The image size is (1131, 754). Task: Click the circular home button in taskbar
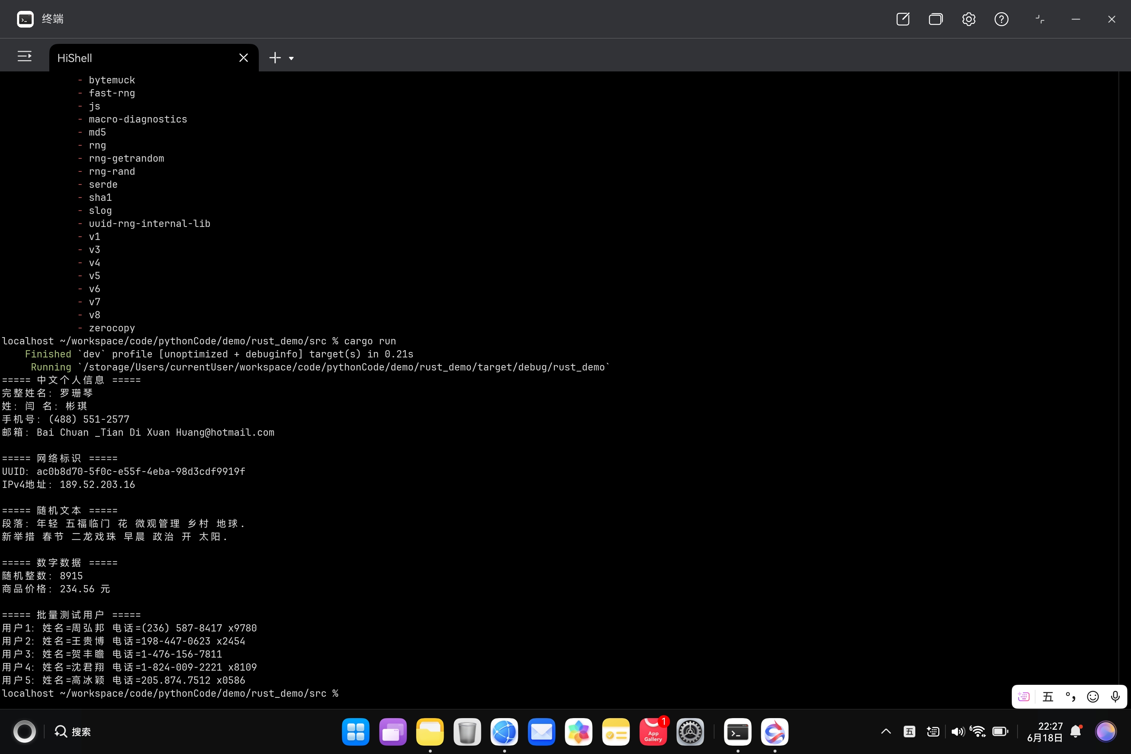(25, 732)
